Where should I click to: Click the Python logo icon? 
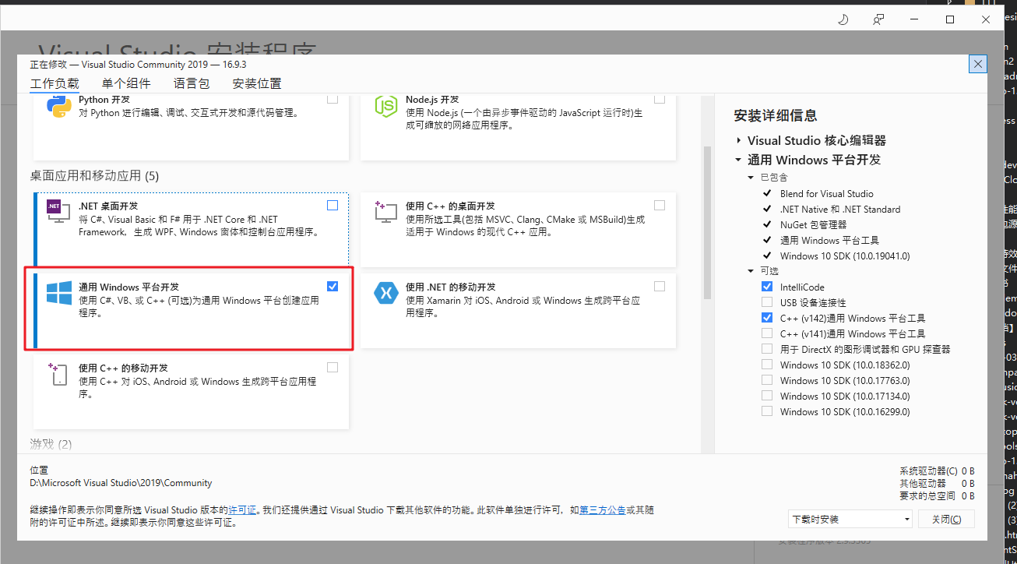58,105
